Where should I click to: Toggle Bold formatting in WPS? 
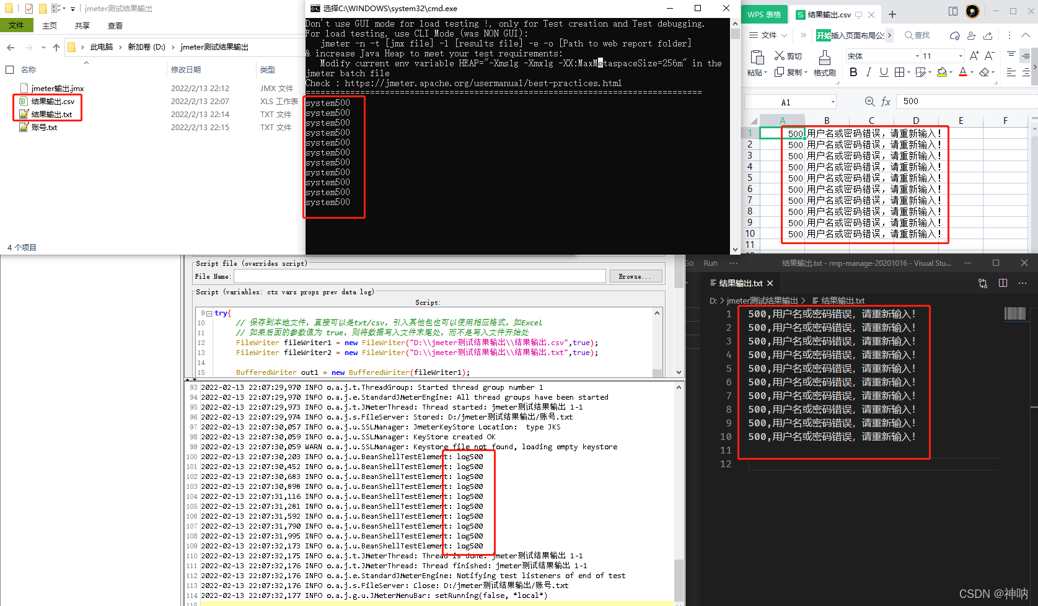point(853,72)
